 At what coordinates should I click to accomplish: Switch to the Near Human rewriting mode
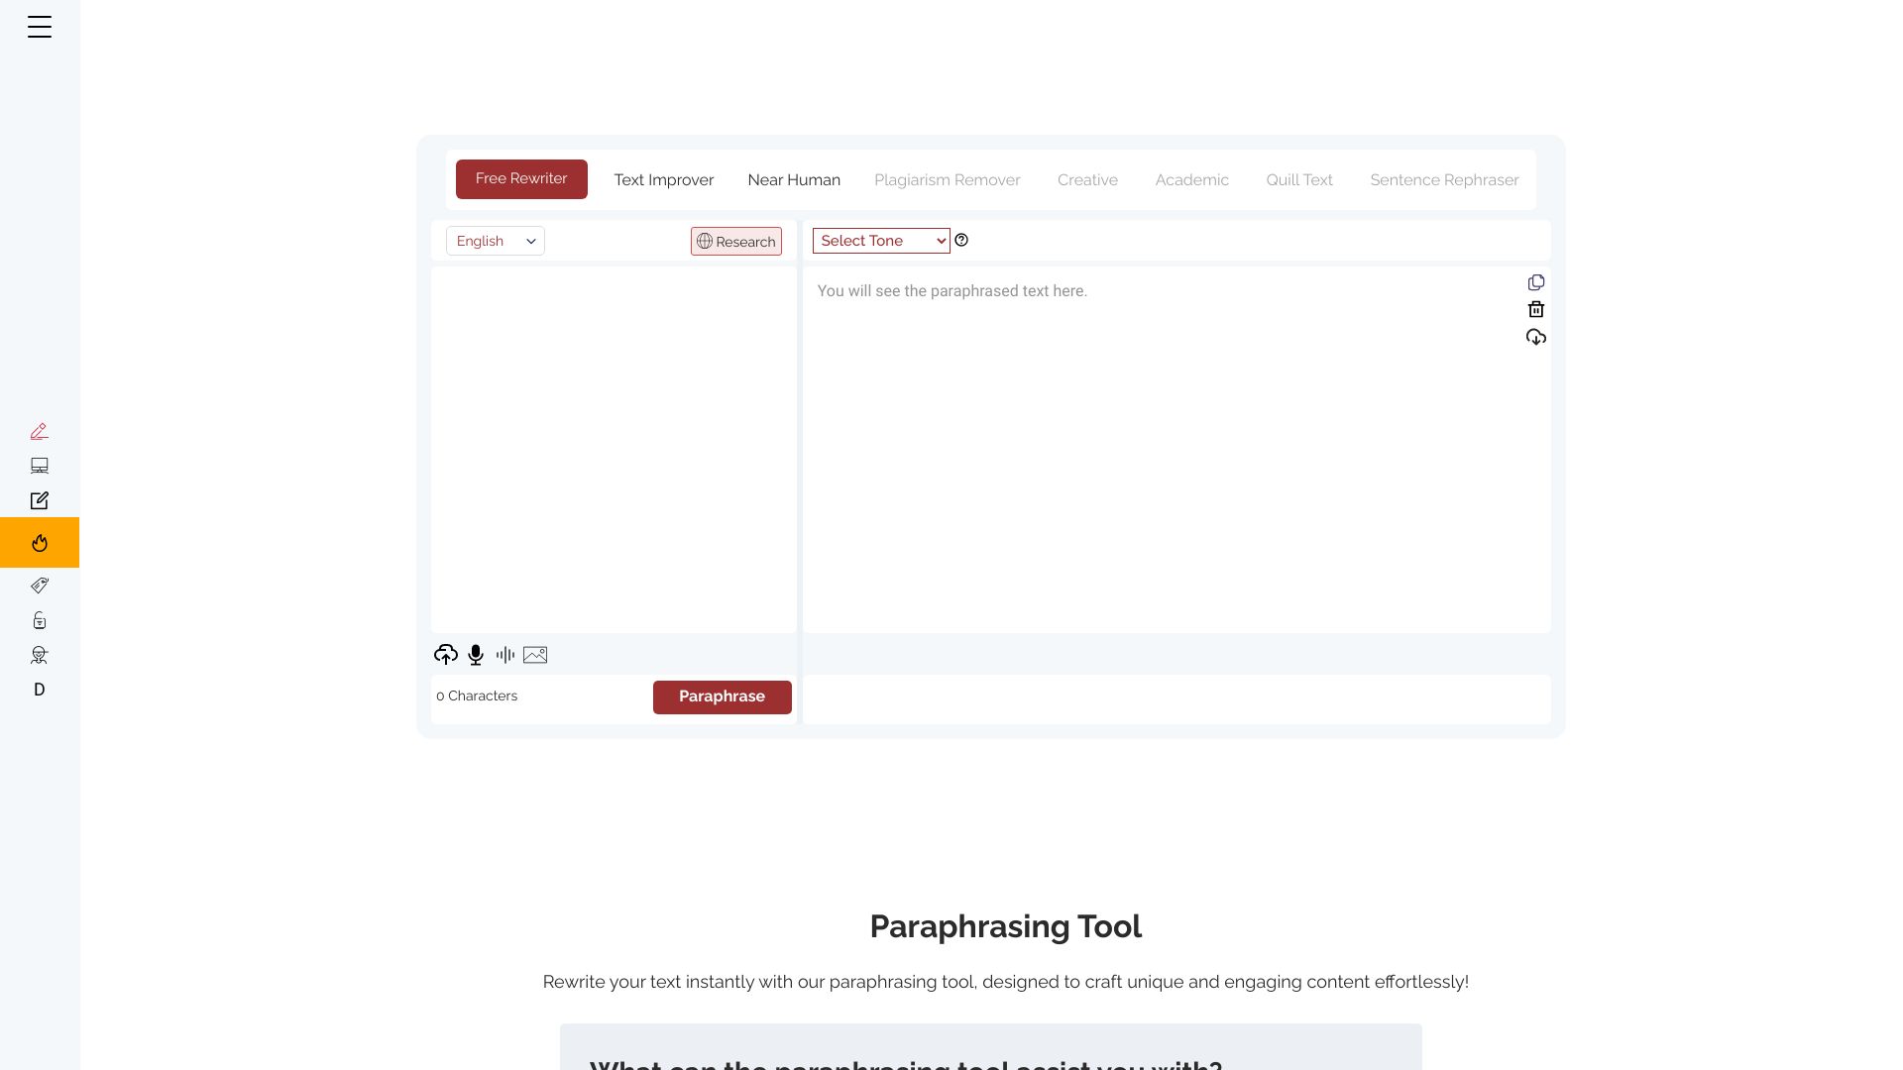pyautogui.click(x=793, y=177)
